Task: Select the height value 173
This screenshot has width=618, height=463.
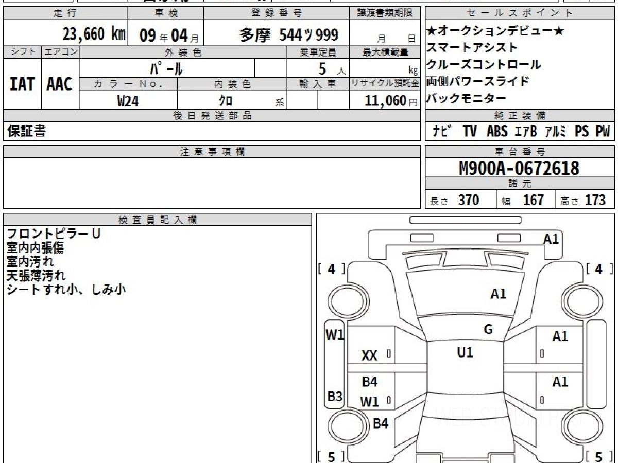Action: [x=595, y=200]
